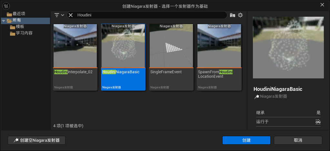The image size is (330, 151).
Task: Collapse the 所有 tree node arrow
Action: coord(3,21)
